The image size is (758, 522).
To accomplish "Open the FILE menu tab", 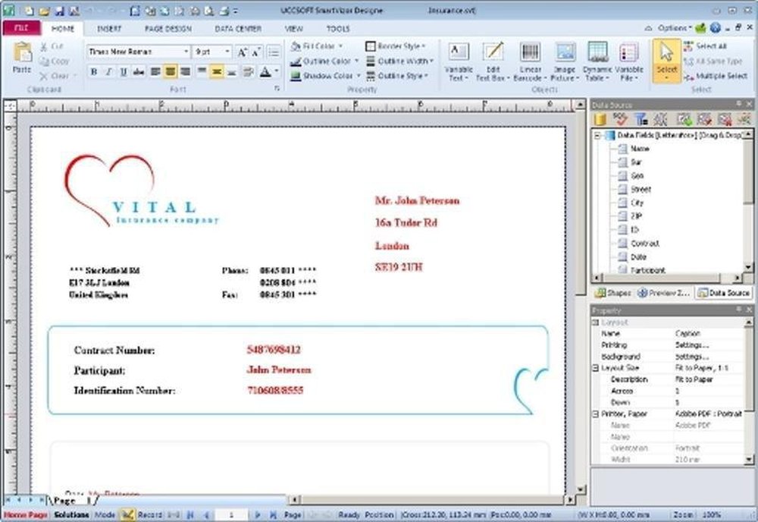I will (21, 28).
